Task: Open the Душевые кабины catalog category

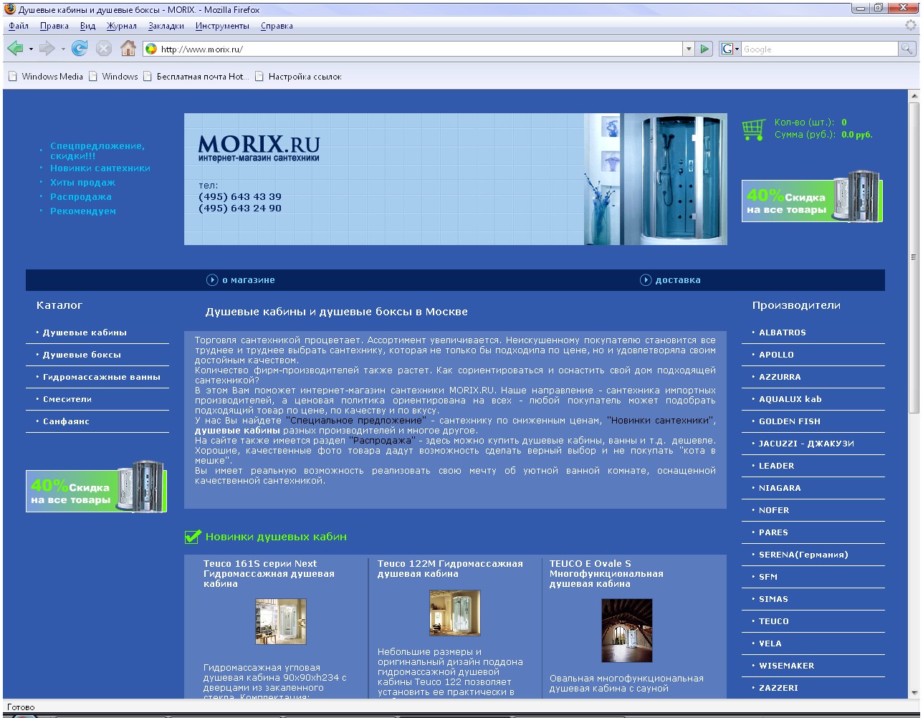Action: tap(85, 332)
